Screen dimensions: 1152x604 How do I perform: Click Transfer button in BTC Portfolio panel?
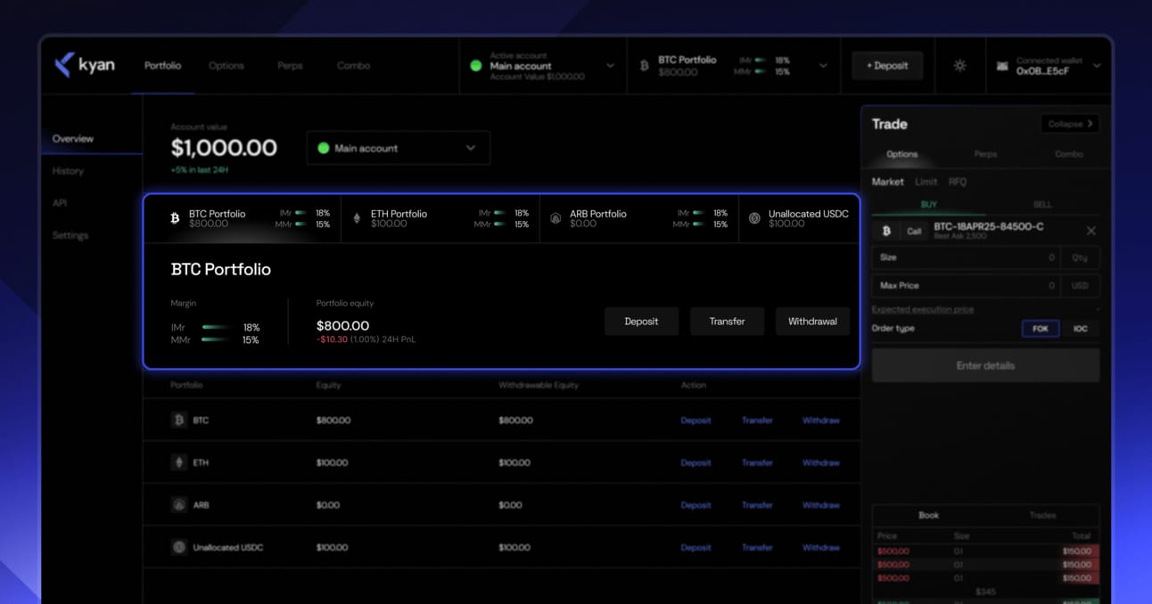[727, 322]
